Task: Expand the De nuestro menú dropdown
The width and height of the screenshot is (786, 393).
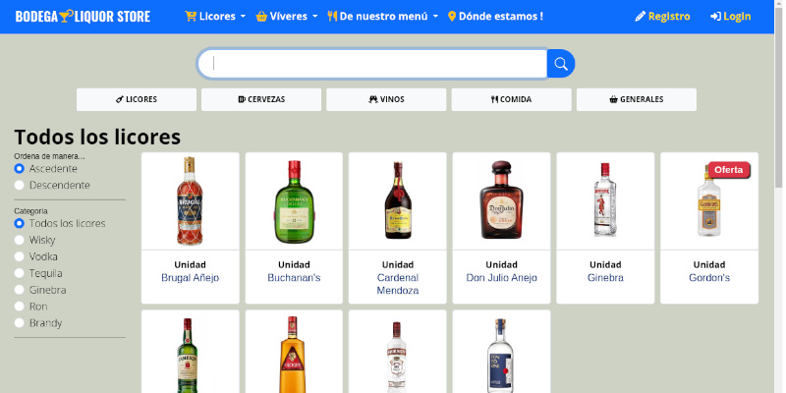Action: pos(383,16)
